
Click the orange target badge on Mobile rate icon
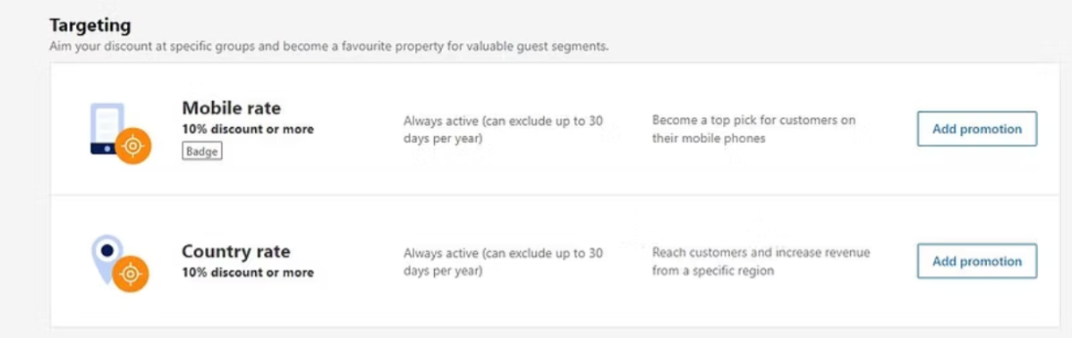(132, 147)
